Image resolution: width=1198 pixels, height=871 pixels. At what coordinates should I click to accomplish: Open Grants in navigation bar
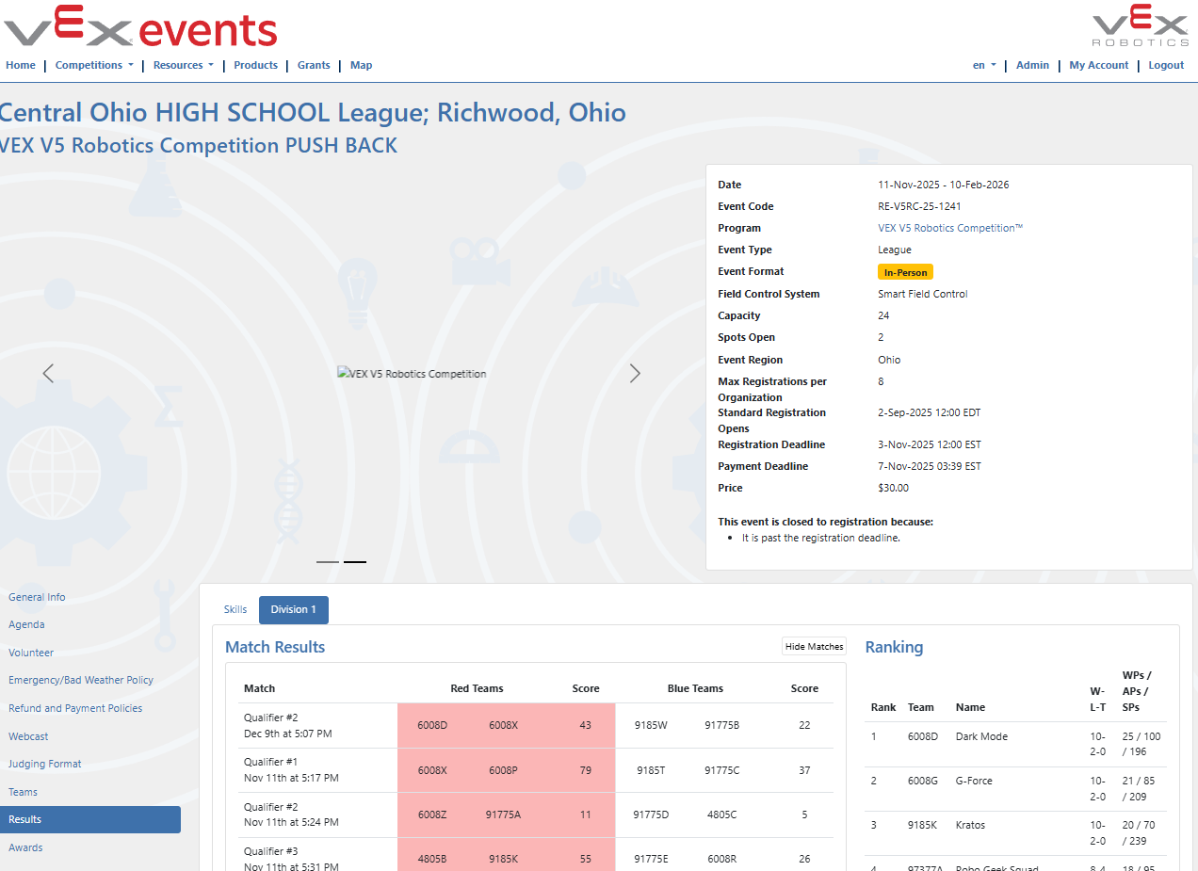(x=314, y=65)
